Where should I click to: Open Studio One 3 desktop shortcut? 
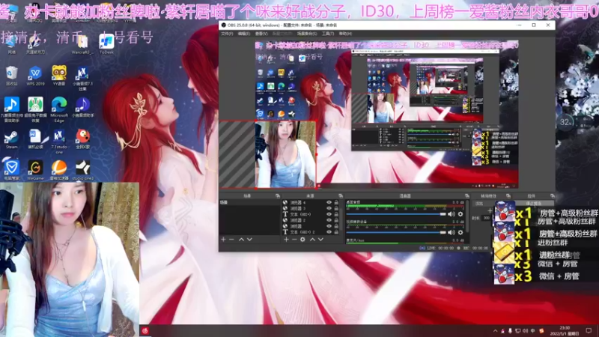[82, 171]
